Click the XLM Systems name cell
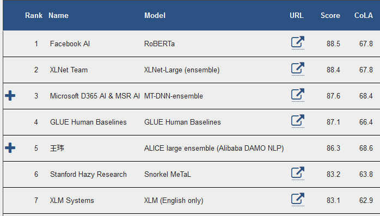 click(72, 201)
